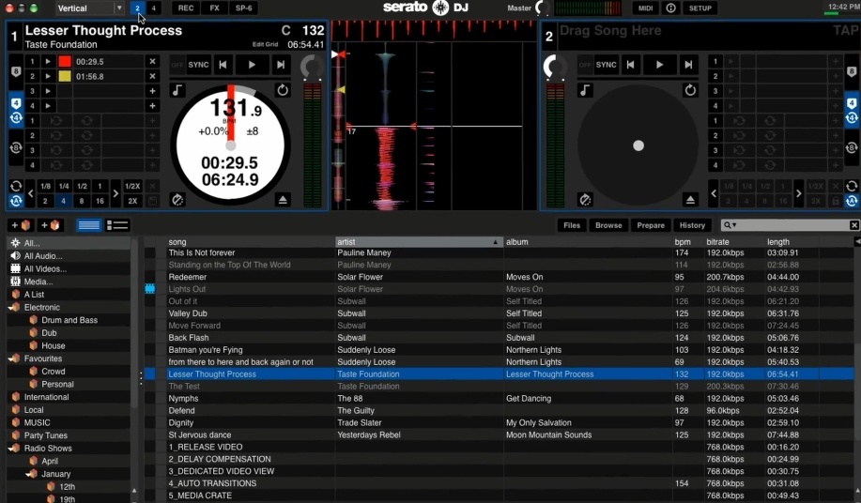This screenshot has width=861, height=503.
Task: Toggle keylock music note on deck 1
Action: point(177,90)
